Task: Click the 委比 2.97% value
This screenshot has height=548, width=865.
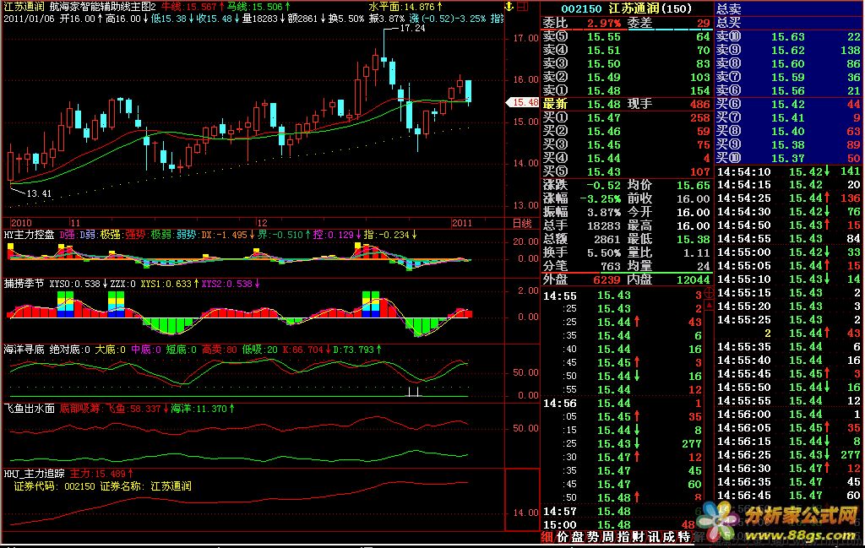Action: [x=603, y=23]
